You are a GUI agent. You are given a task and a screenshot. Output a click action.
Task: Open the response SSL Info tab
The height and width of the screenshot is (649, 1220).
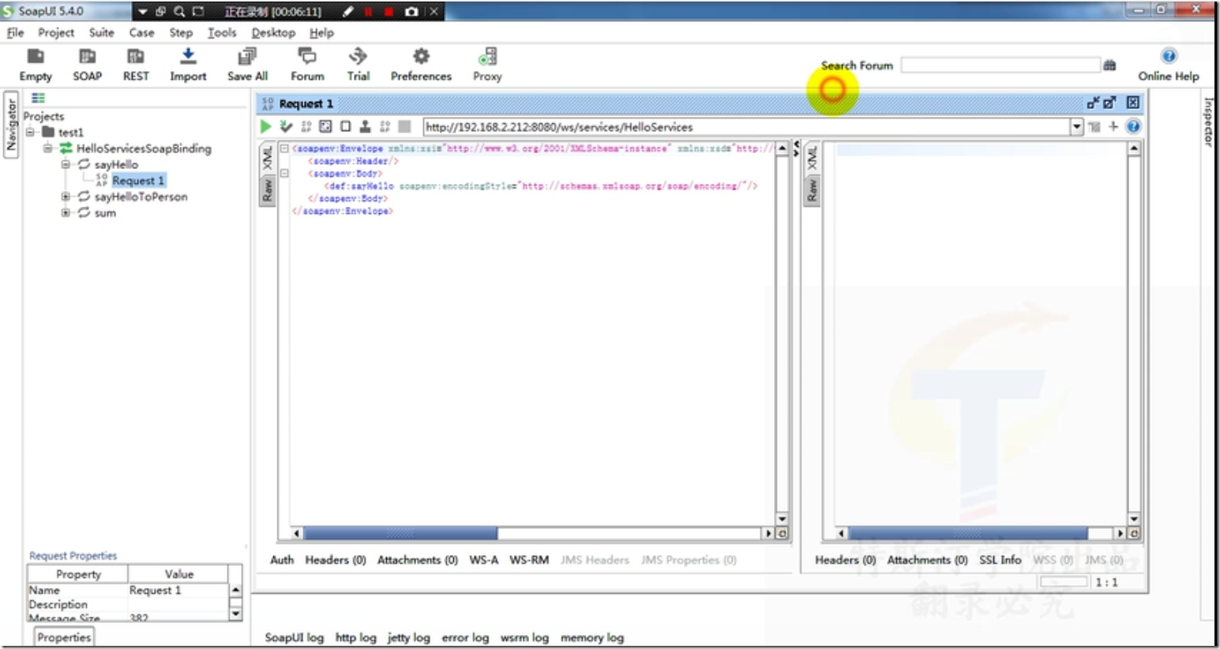point(1000,560)
